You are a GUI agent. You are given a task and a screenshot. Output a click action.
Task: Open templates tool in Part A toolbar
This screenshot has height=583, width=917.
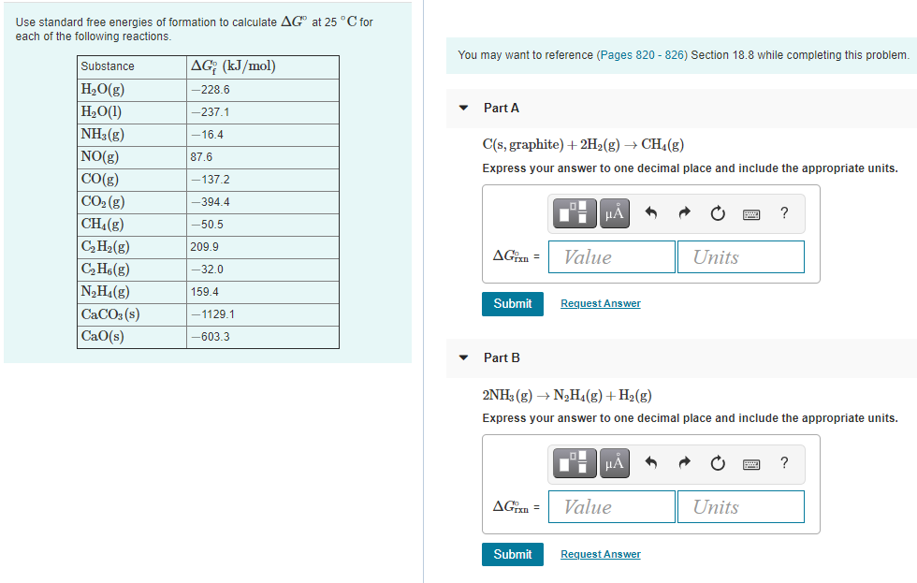pyautogui.click(x=575, y=212)
